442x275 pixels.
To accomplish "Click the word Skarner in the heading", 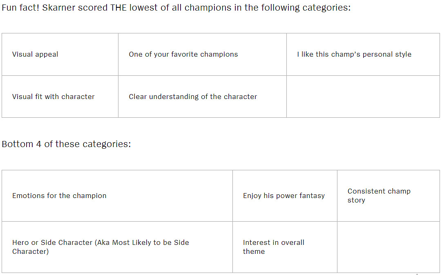I will [x=59, y=8].
